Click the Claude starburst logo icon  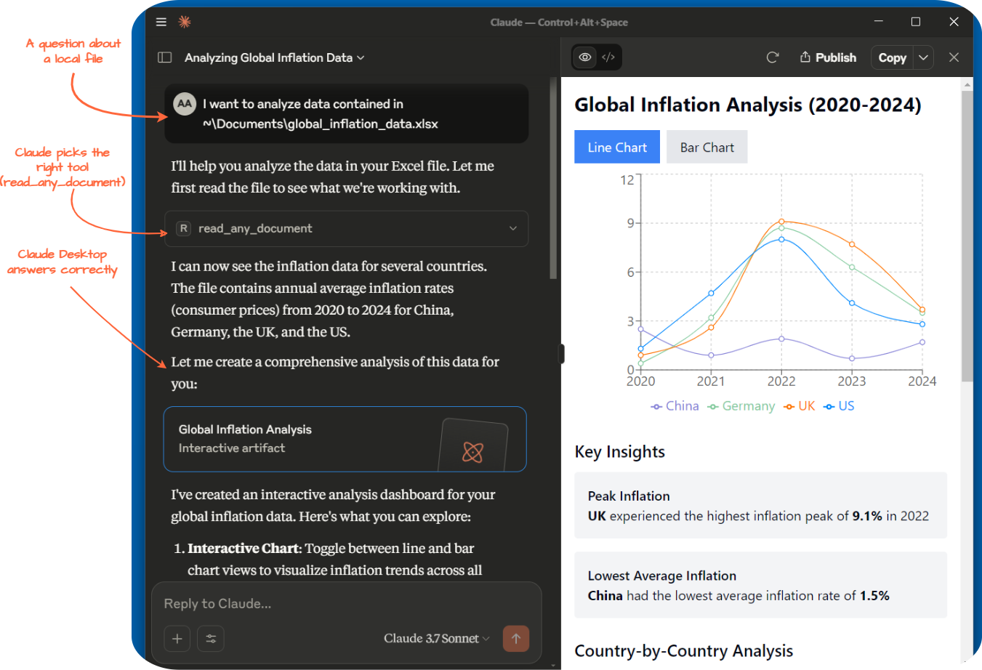[x=185, y=22]
